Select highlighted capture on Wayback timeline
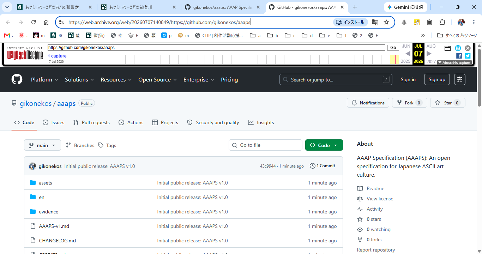Viewport: 482px width, 254px height. [394, 60]
